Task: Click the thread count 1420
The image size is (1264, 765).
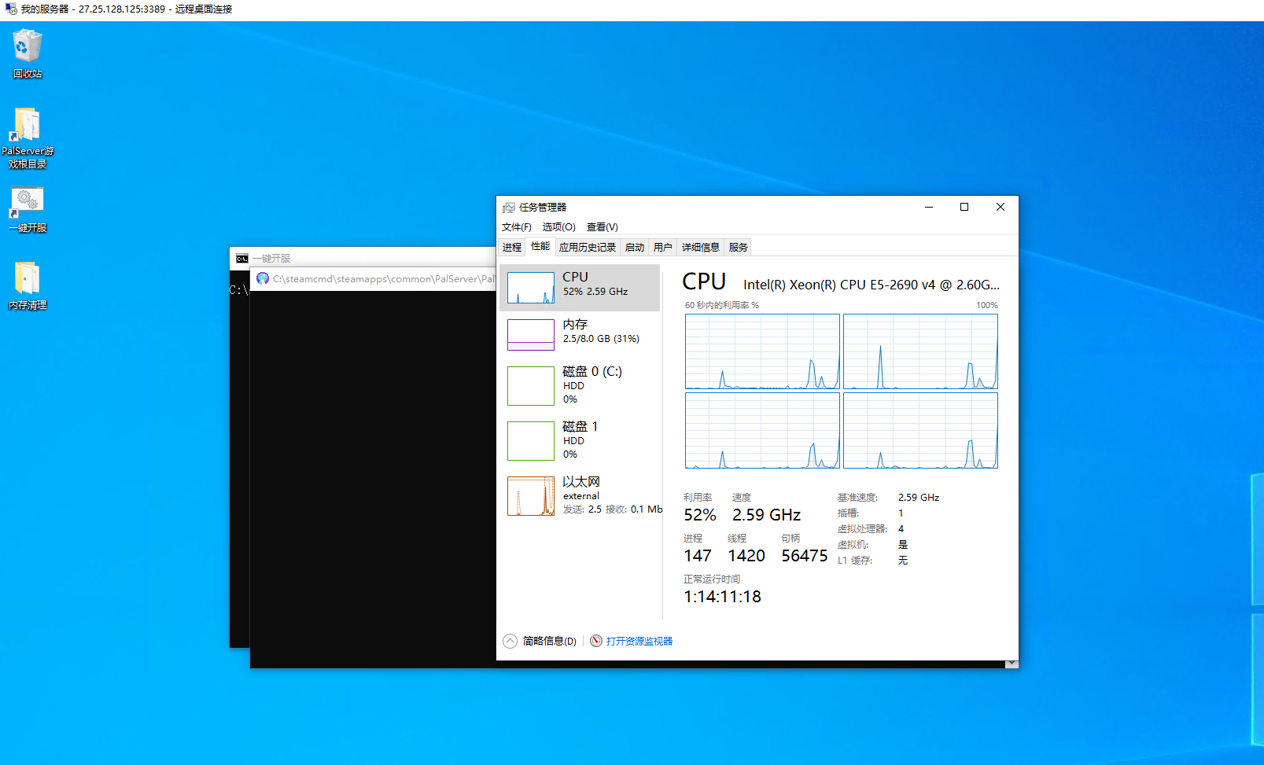Action: (x=746, y=556)
